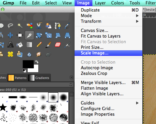Expand the Mode submenu

click(x=108, y=16)
